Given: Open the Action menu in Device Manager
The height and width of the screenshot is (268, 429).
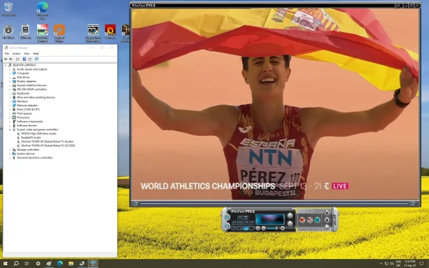Looking at the screenshot, I should 16,54.
